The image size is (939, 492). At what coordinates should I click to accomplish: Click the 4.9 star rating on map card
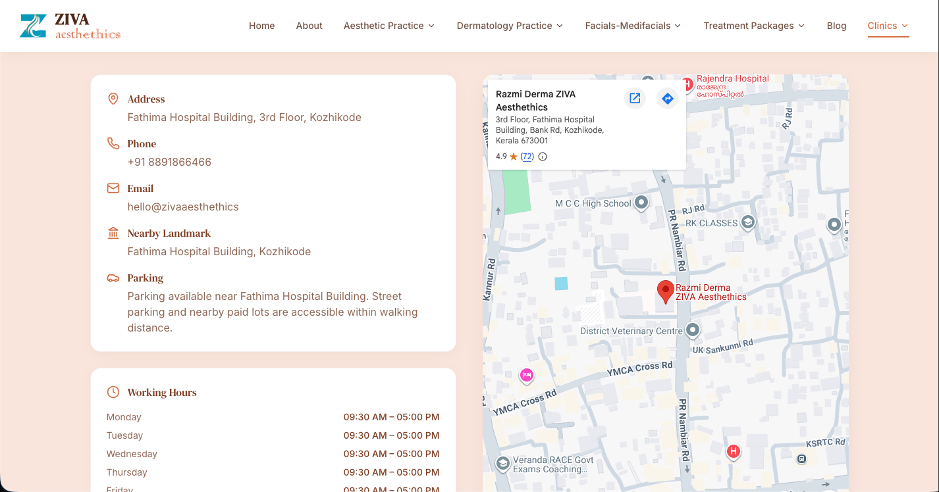coord(507,157)
